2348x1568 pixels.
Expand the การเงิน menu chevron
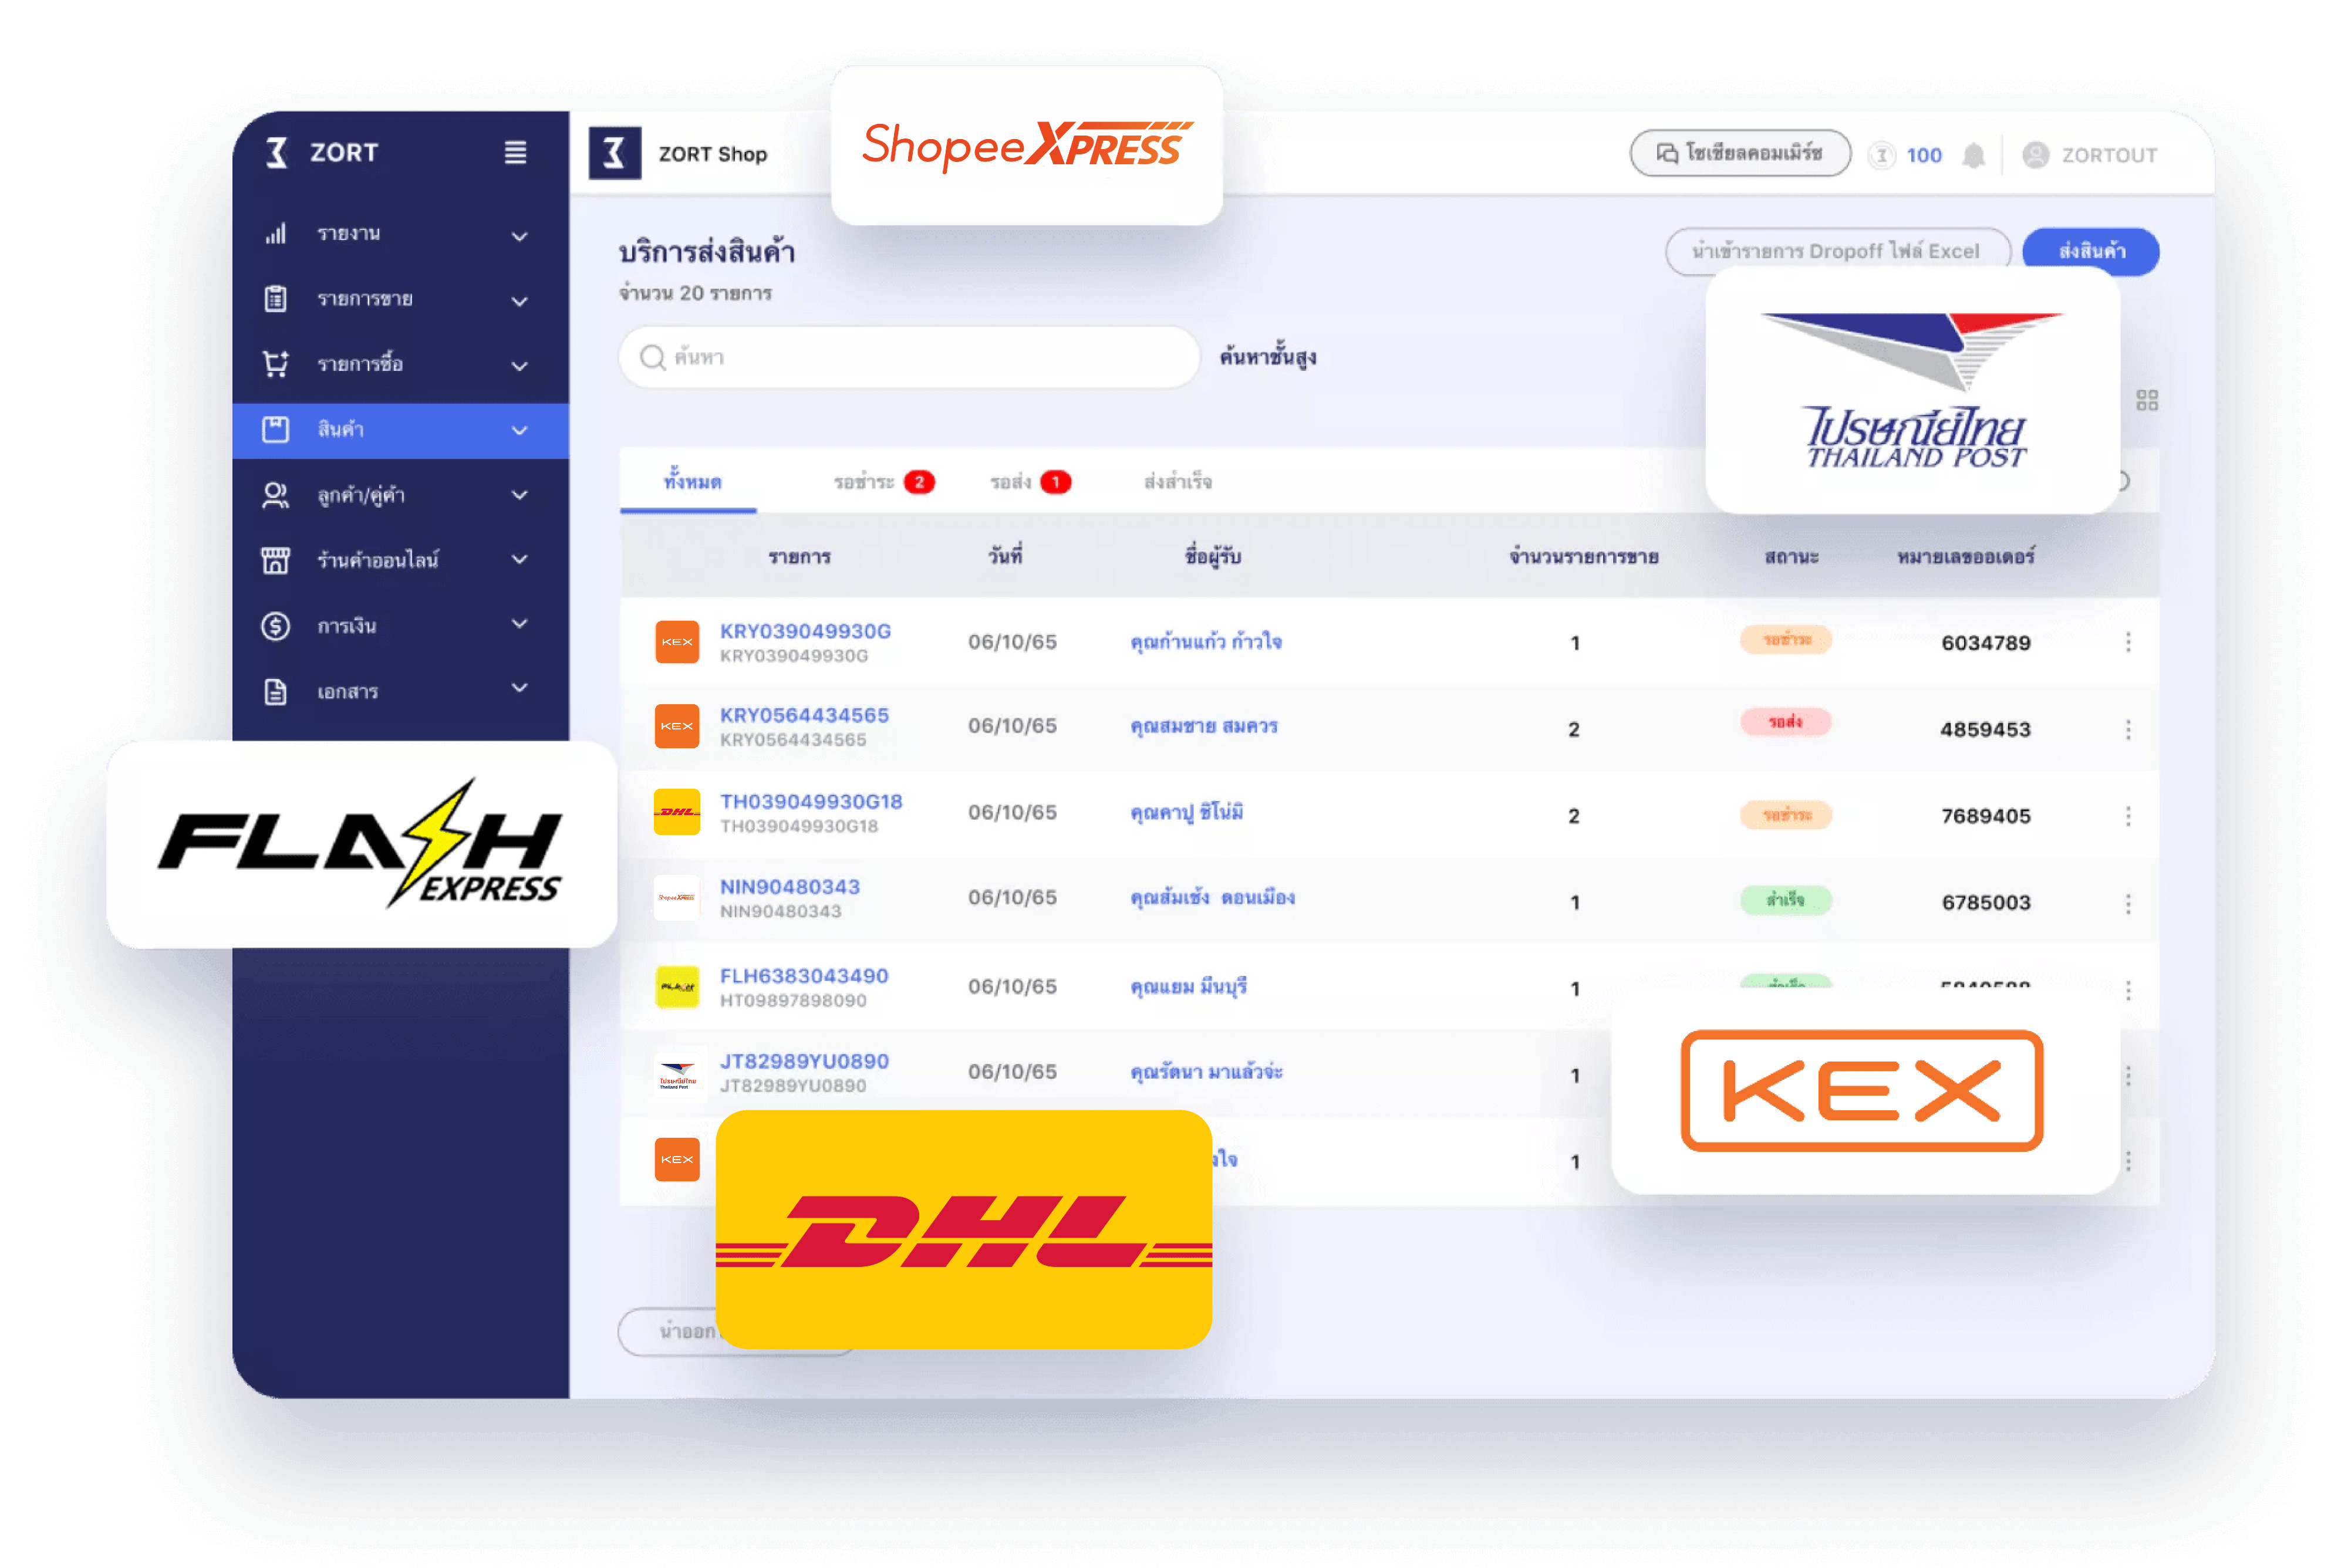tap(520, 623)
